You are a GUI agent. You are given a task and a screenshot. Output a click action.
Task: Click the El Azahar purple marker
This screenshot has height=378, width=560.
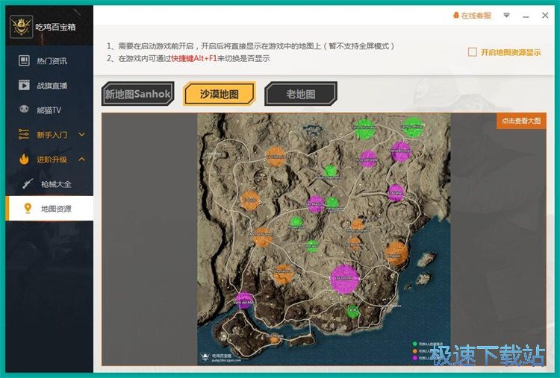[396, 192]
